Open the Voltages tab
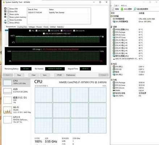The width and height of the screenshot is (159, 145). pyautogui.click(x=32, y=27)
